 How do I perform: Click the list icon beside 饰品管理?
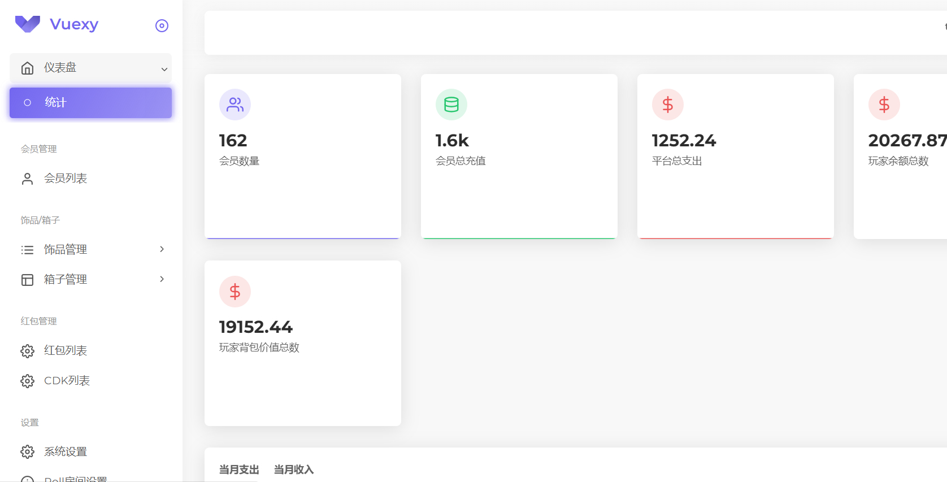click(27, 250)
